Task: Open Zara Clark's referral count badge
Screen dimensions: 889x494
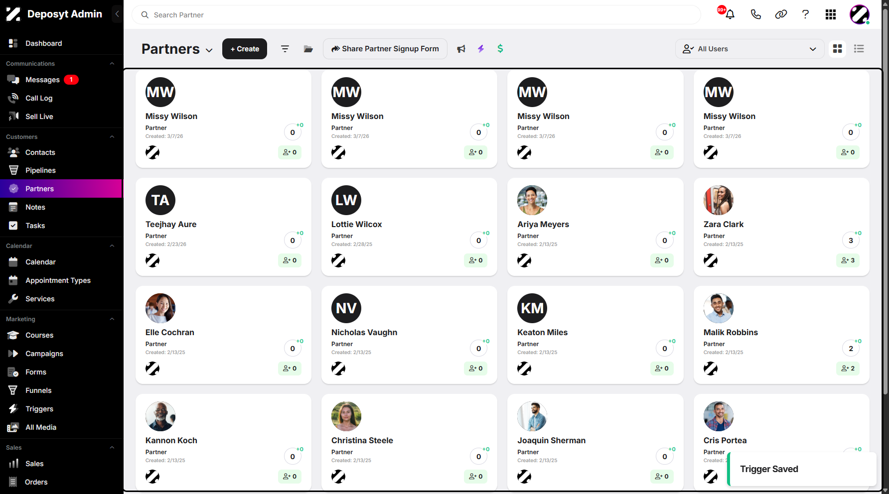Action: pos(851,241)
